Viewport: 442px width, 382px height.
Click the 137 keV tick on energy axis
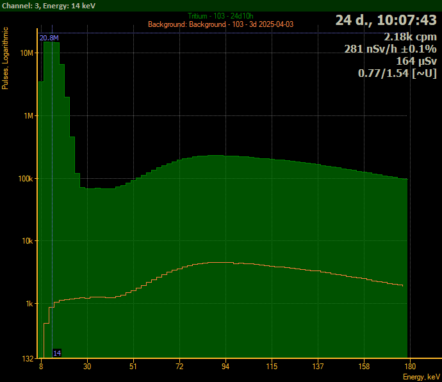[318, 367]
